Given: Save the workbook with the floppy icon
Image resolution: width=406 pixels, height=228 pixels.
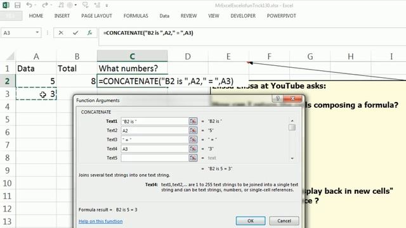Looking at the screenshot, I should click(x=17, y=5).
